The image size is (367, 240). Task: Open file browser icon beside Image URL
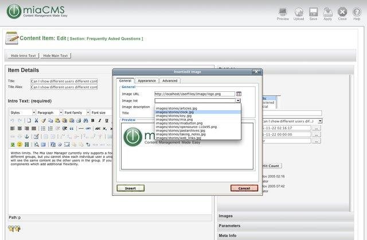(x=239, y=94)
